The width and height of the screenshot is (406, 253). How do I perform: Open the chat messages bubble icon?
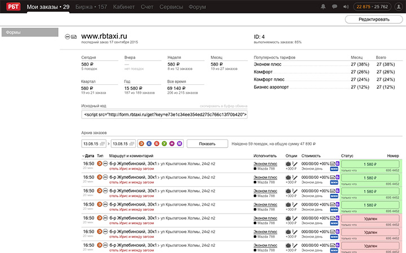(x=334, y=7)
